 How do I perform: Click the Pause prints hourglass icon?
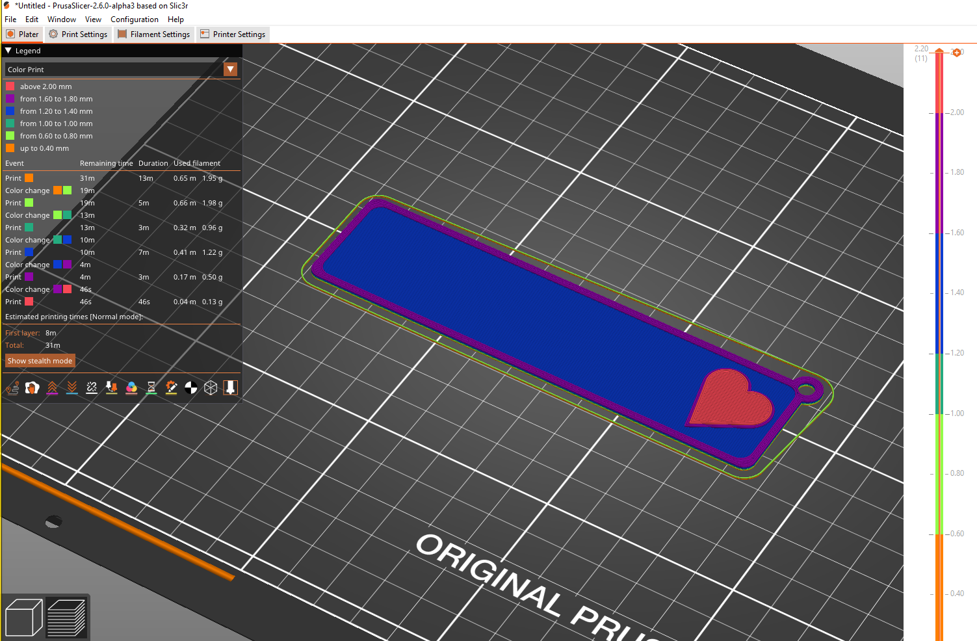tap(151, 388)
